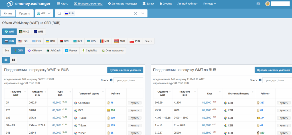Click Купить на своих условиях button

[x=125, y=70]
